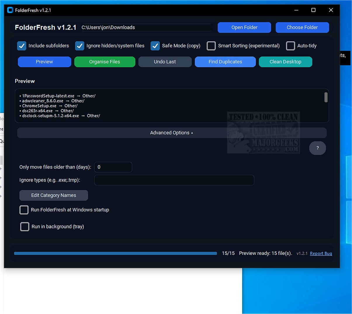Click the Undo Last button
The width and height of the screenshot is (352, 314).
165,62
